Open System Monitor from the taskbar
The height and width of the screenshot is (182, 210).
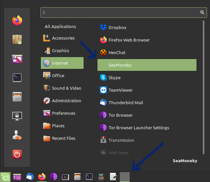click(66, 177)
